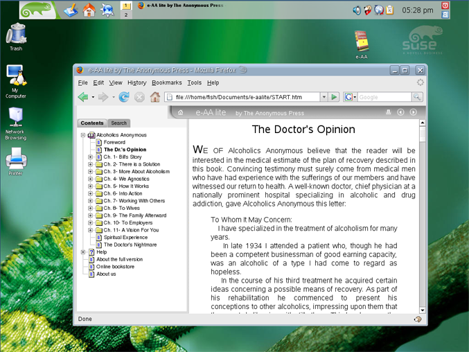Open About us link
Image resolution: width=469 pixels, height=352 pixels.
(x=106, y=274)
